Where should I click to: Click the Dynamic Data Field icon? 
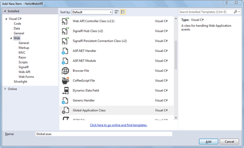pos(66,91)
